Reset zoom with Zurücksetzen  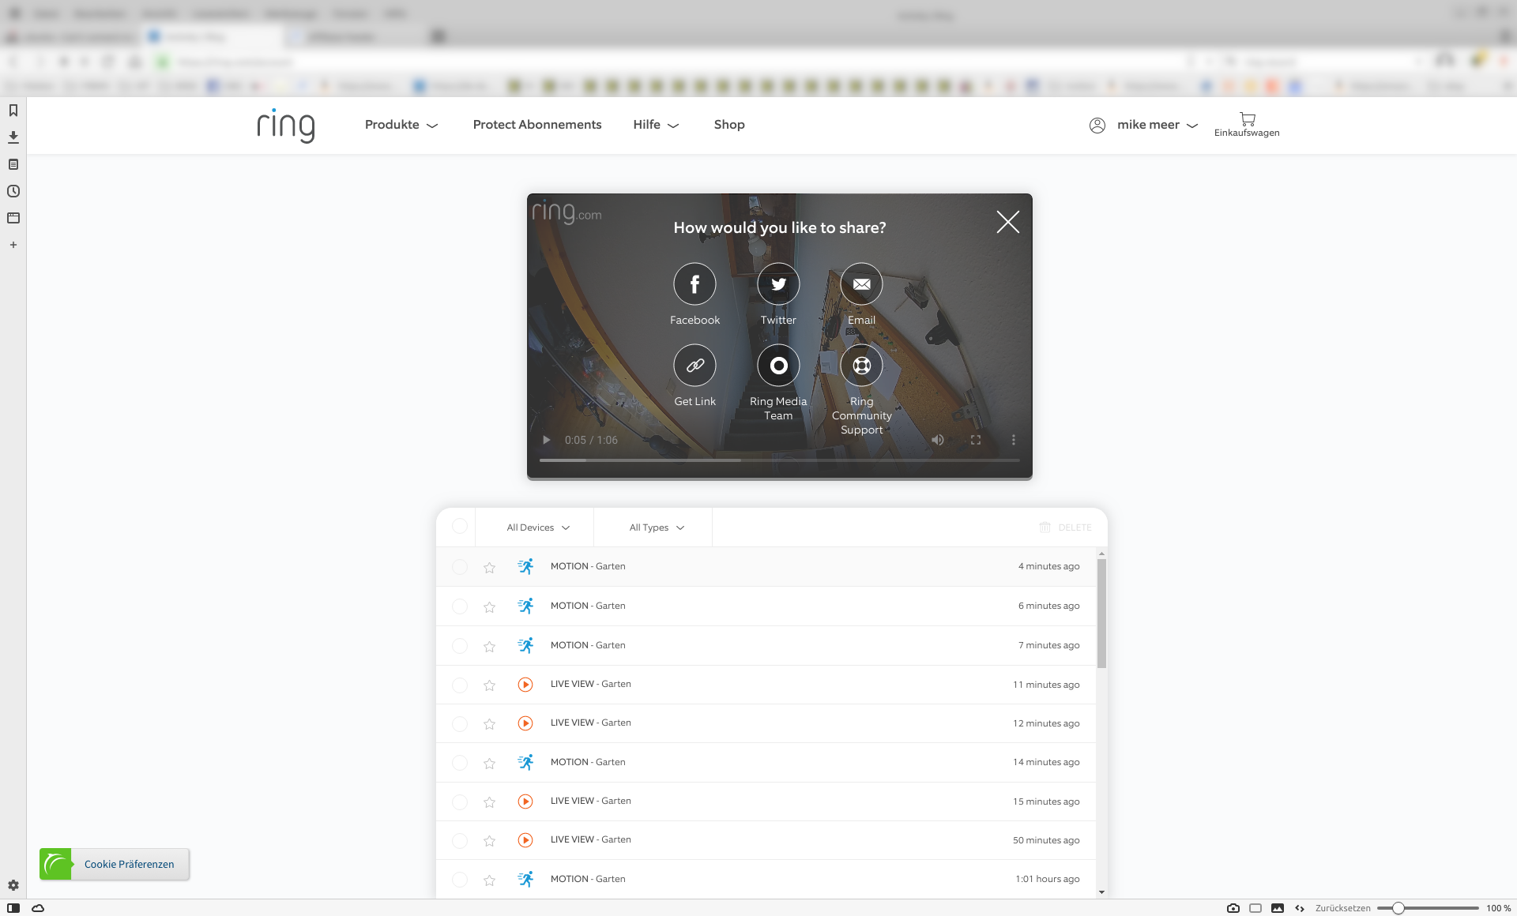[1342, 908]
